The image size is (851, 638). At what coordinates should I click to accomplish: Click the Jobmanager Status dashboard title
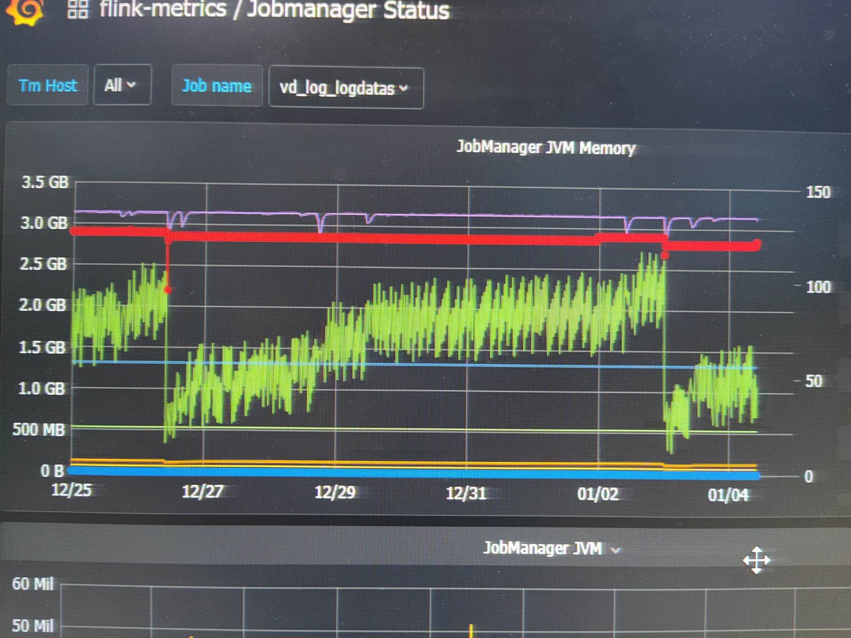(x=348, y=10)
